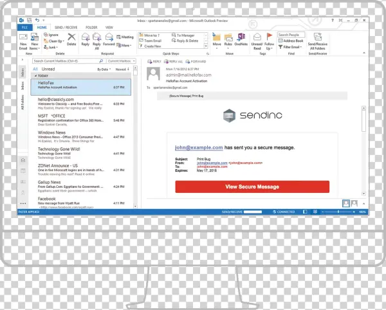Show Unread messages filter
386x310 pixels.
pyautogui.click(x=48, y=69)
